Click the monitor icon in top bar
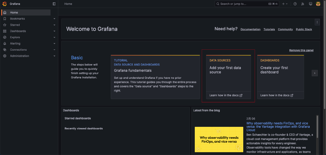326x155 pixels. pos(311,4)
